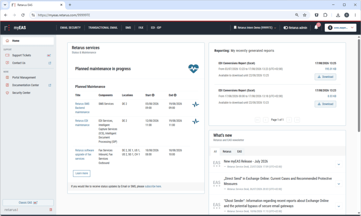Screen dimensions: 361x216
Task: Download the 195.01 KB EDI Conversions Report
Action: click(x=325, y=77)
